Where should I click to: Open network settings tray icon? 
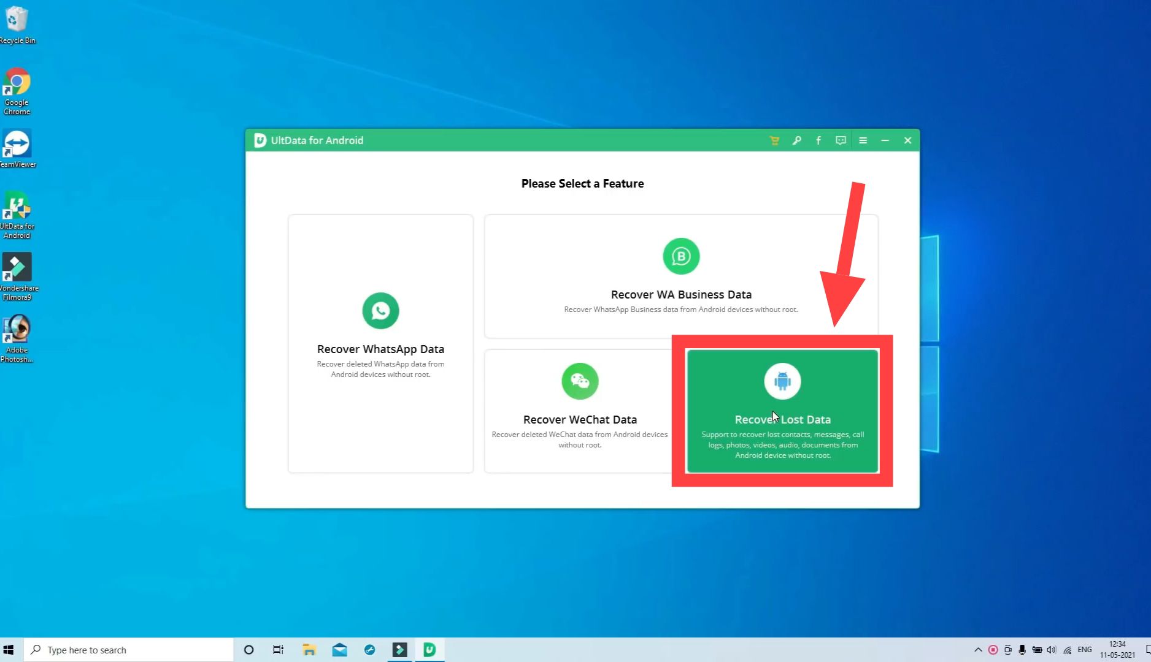(1068, 650)
